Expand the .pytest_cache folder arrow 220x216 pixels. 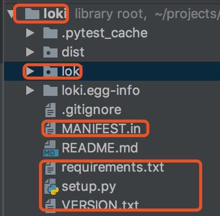tap(30, 33)
